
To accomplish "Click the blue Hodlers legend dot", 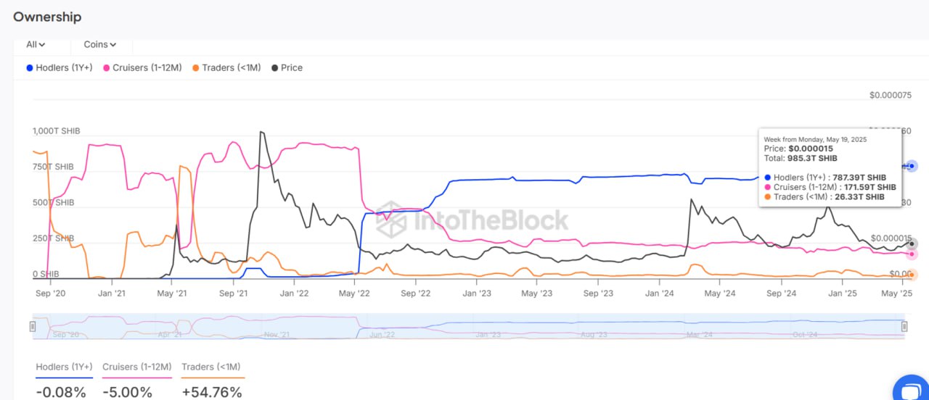I will 30,67.
